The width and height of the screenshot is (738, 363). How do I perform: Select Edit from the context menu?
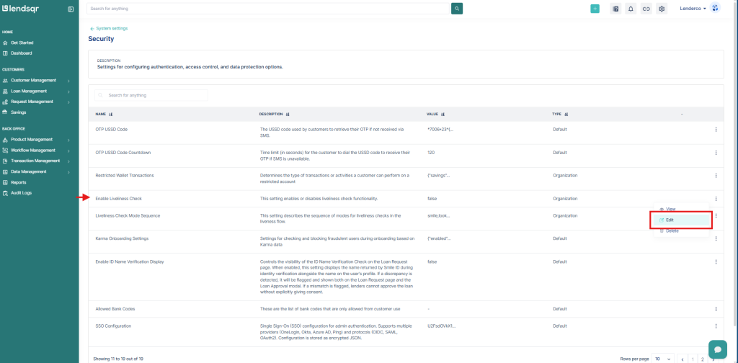pos(670,219)
